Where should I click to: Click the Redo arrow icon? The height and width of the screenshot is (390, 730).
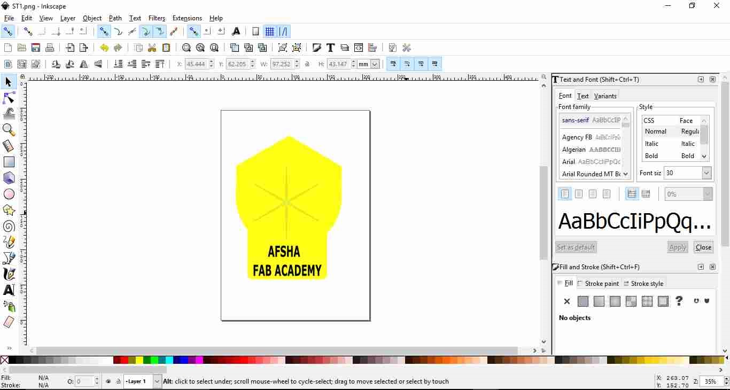pos(118,48)
